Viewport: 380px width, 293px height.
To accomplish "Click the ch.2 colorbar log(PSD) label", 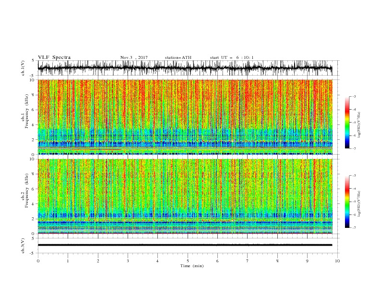I will point(359,204).
